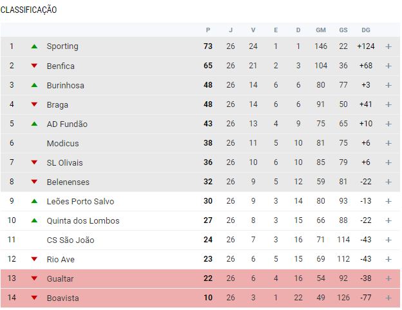Sort table by P points column
Image resolution: width=402 pixels, height=310 pixels.
coord(208,30)
